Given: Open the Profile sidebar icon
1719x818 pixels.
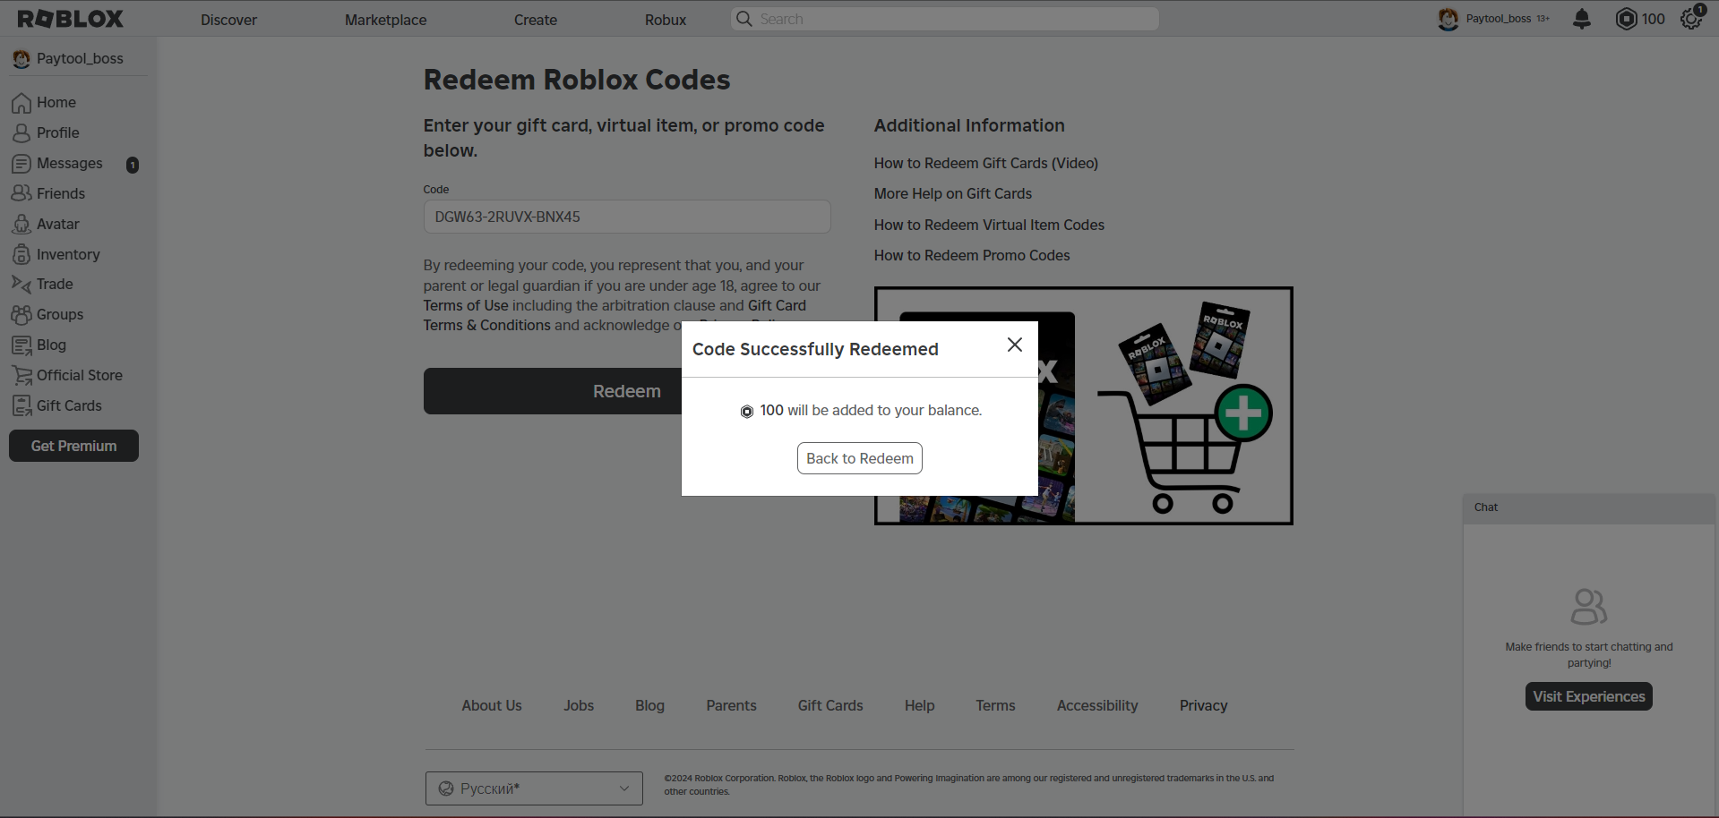Looking at the screenshot, I should tap(21, 133).
